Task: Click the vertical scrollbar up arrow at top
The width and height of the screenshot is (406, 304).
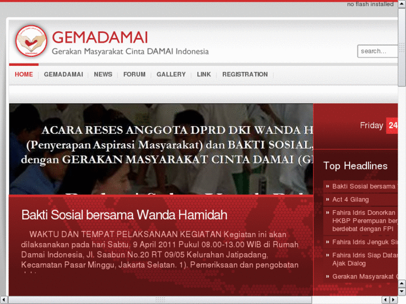Action: point(402,3)
